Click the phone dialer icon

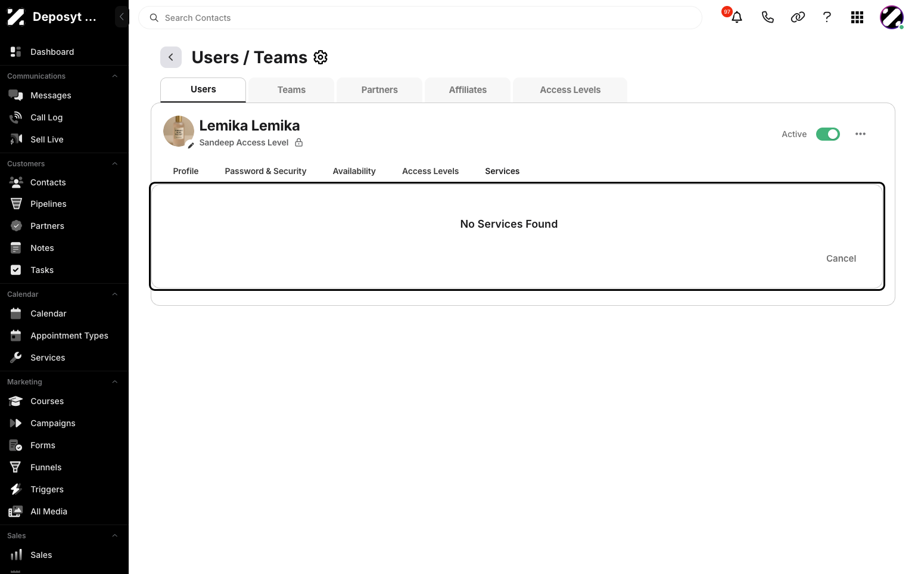click(x=767, y=17)
